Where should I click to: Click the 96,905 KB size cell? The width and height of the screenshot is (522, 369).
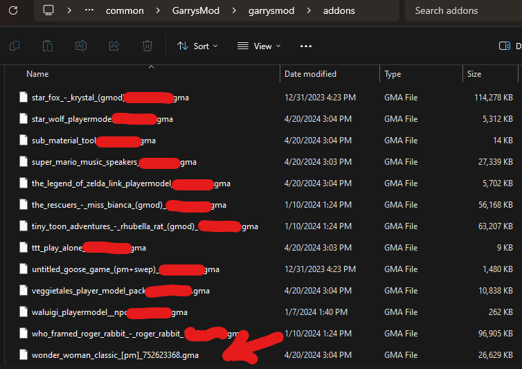(x=496, y=334)
